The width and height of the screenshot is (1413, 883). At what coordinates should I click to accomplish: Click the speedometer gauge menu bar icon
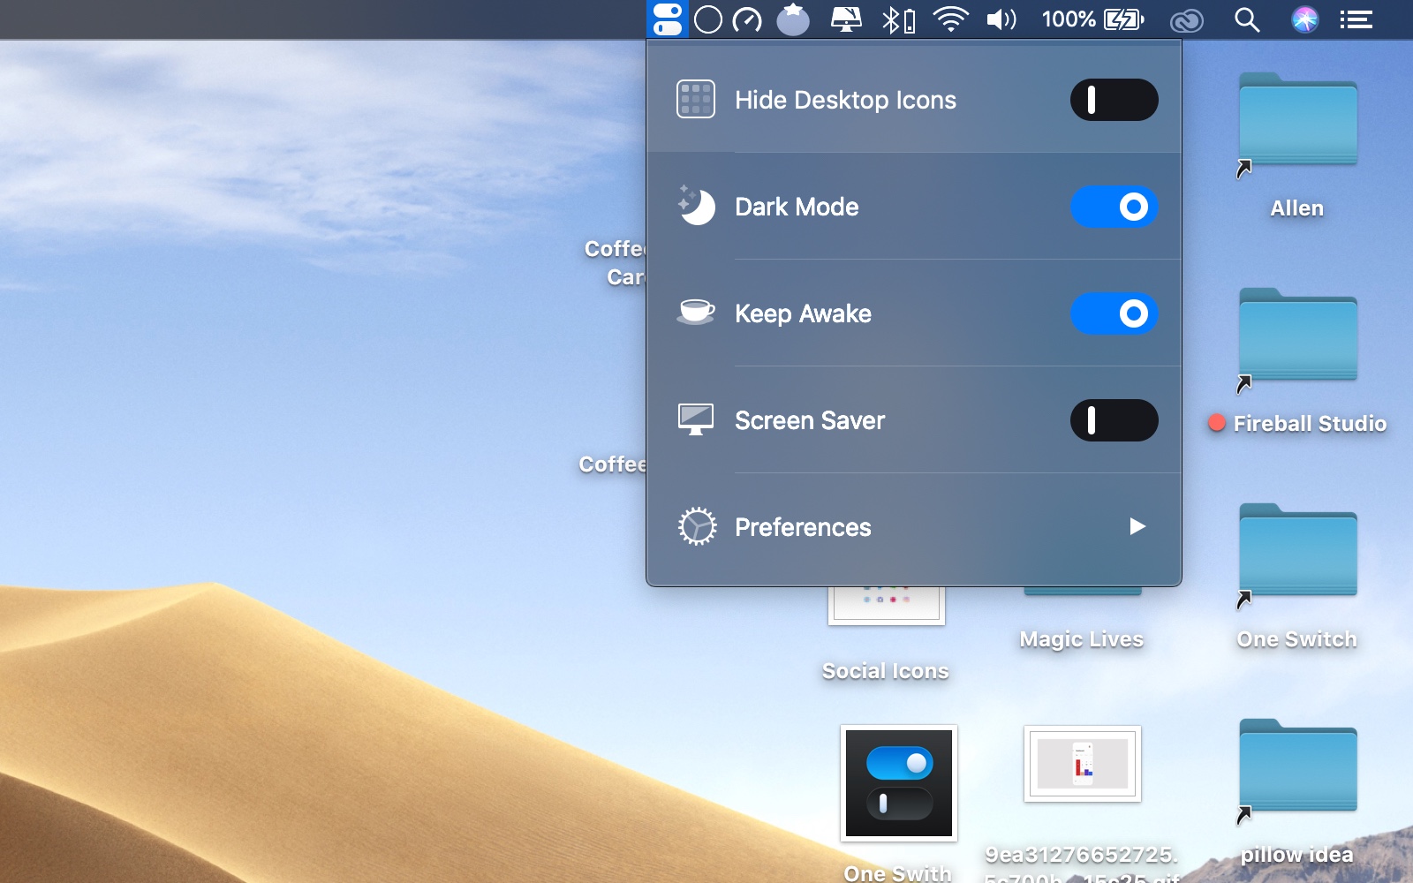(747, 19)
